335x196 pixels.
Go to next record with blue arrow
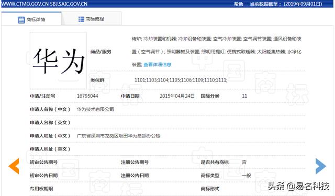point(321,166)
